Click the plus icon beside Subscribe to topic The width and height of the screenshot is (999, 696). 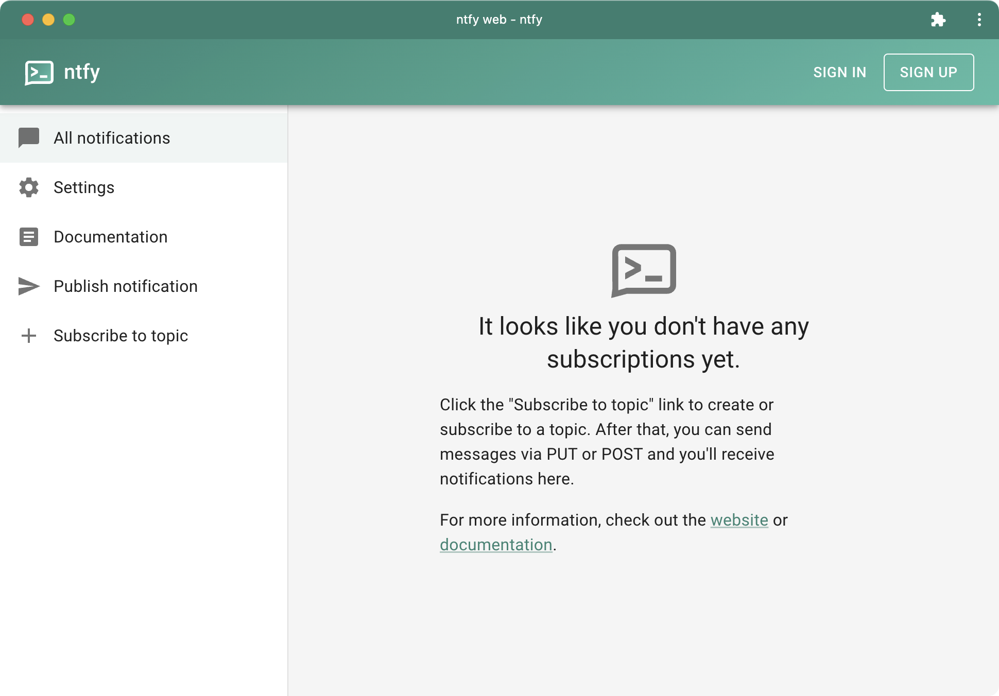[x=29, y=336]
